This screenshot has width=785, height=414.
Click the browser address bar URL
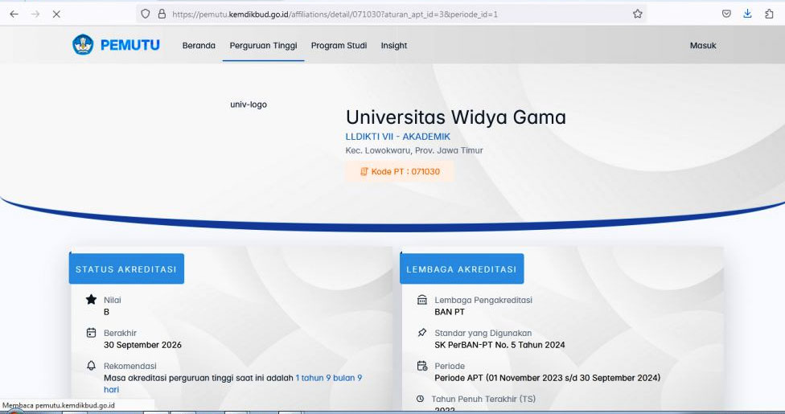click(x=335, y=14)
